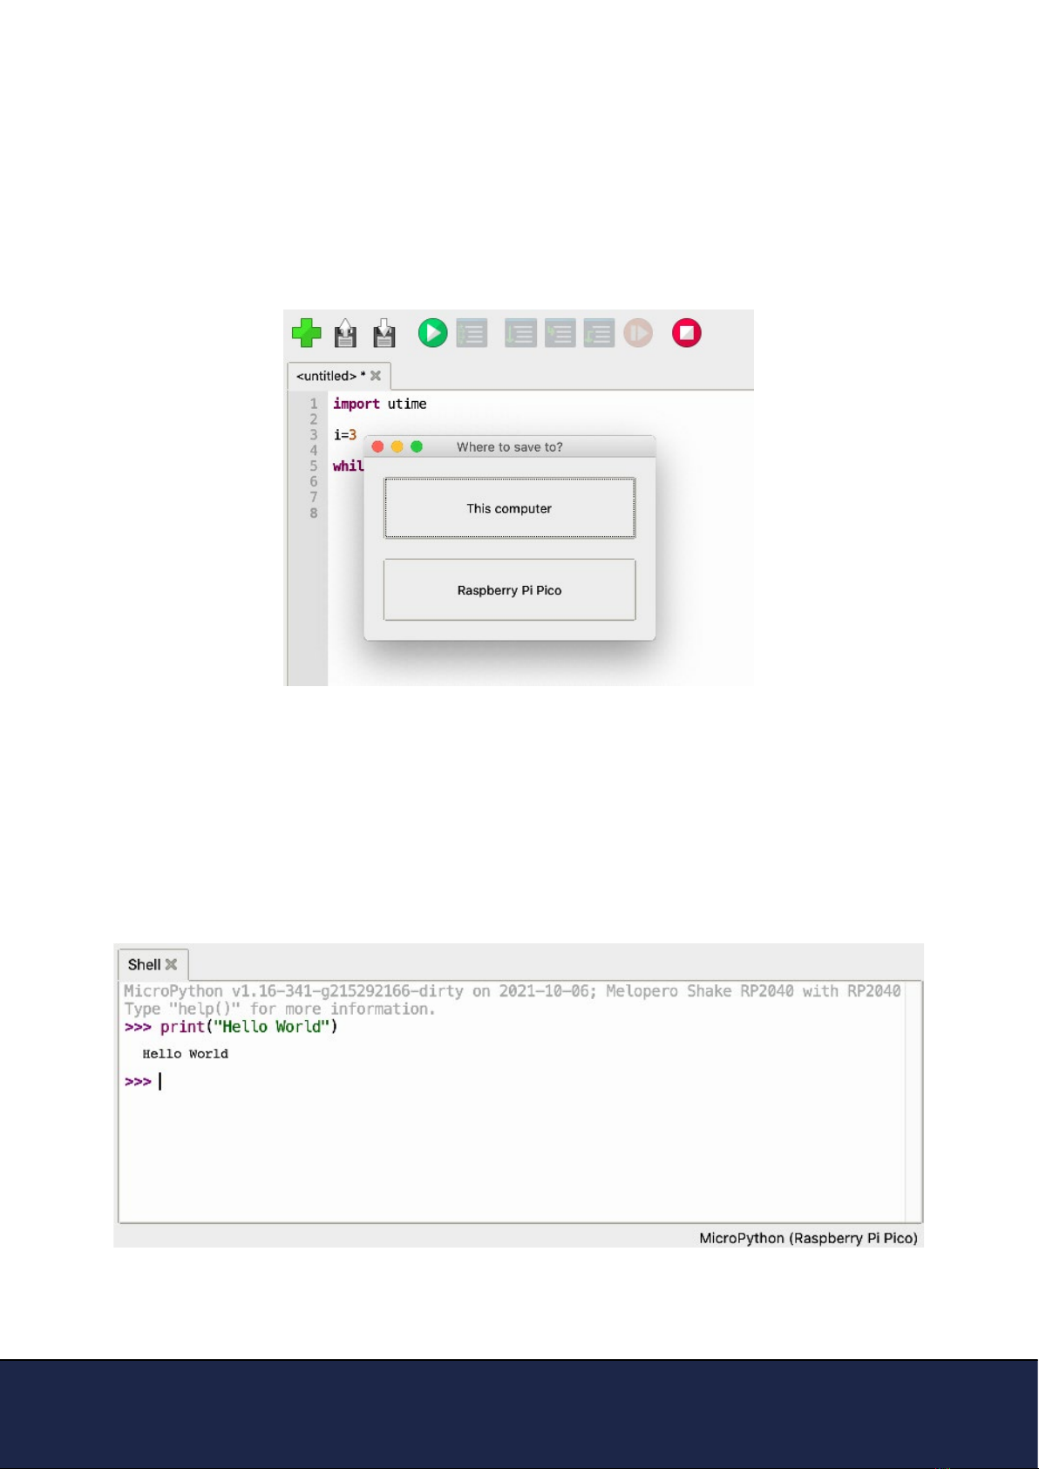Click the print("Hello World") shell command

click(249, 1027)
